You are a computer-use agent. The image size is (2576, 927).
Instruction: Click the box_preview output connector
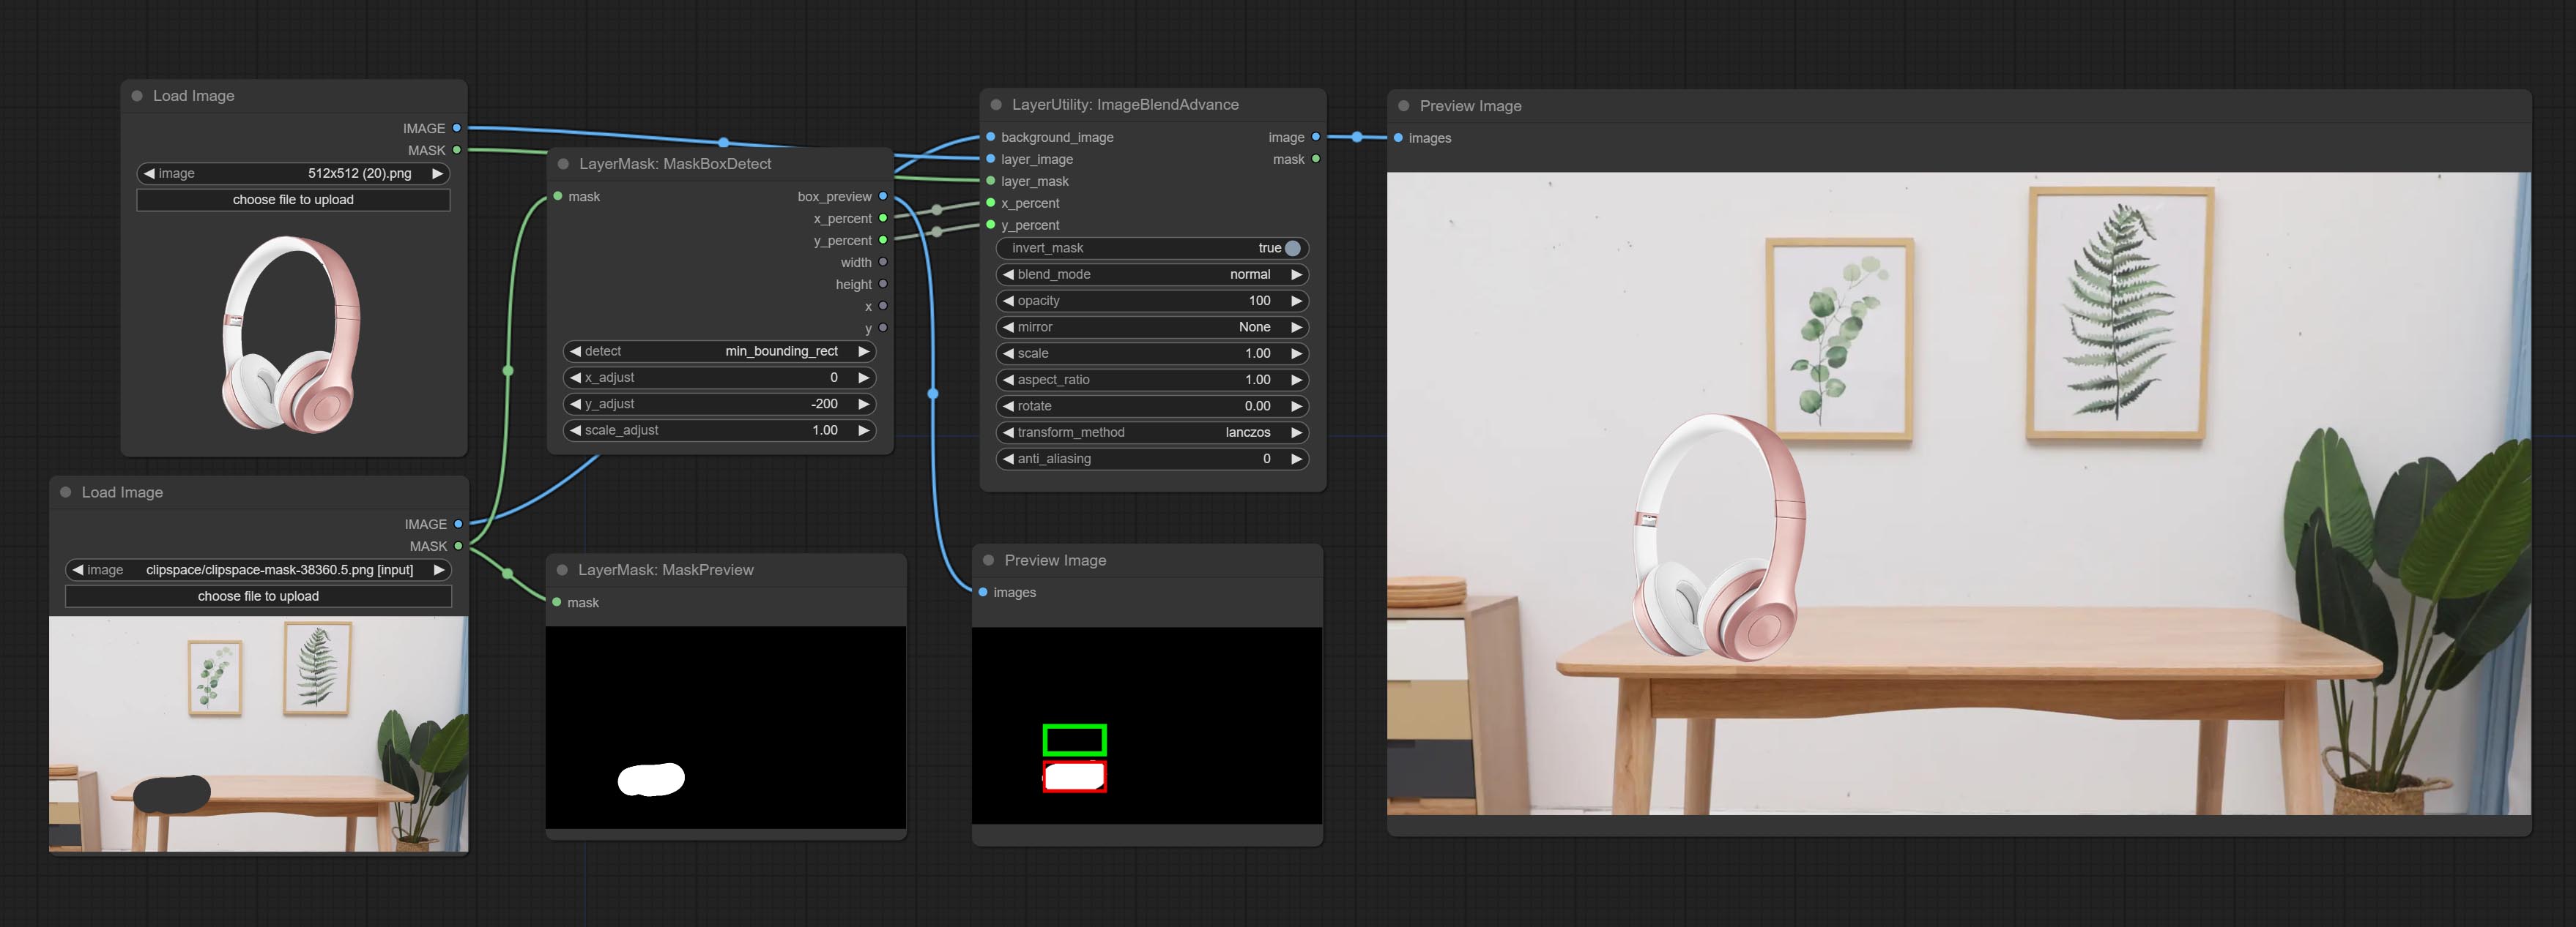click(x=883, y=197)
